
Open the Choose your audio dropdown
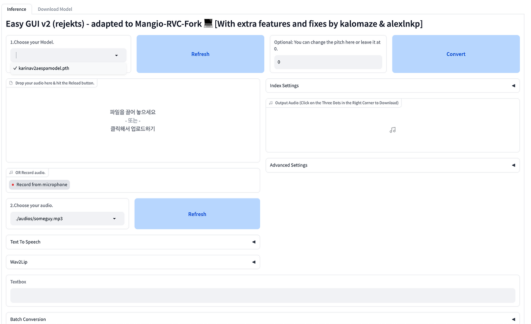point(67,219)
